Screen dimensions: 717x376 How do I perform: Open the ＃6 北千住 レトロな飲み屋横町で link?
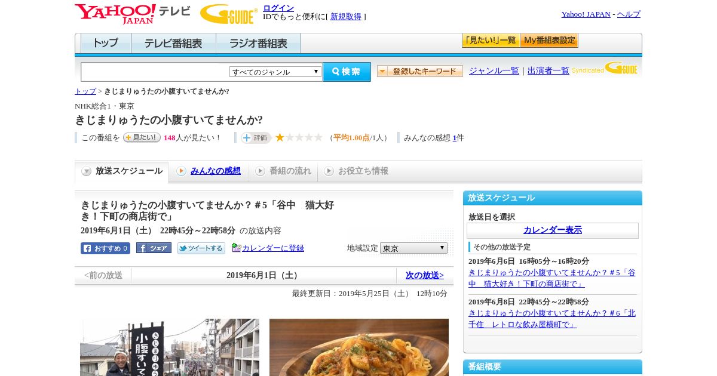click(x=552, y=319)
